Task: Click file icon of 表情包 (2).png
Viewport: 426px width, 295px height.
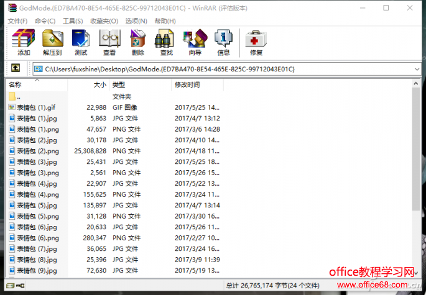Action: 12,151
